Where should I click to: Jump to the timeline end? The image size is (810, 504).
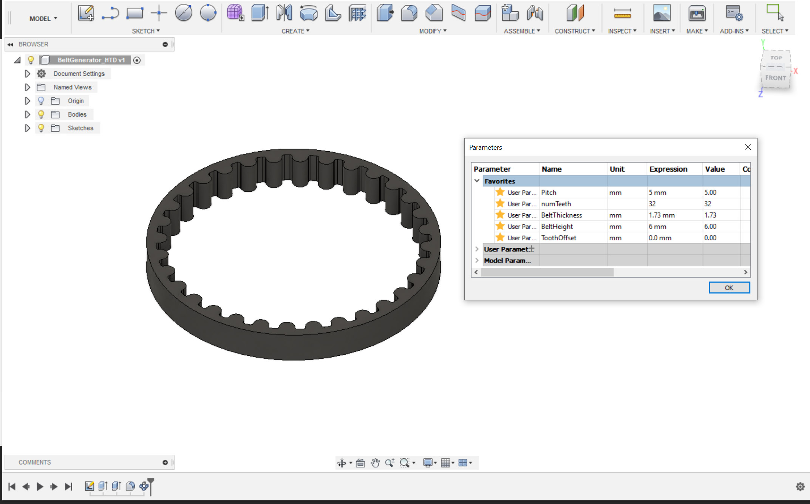(68, 487)
